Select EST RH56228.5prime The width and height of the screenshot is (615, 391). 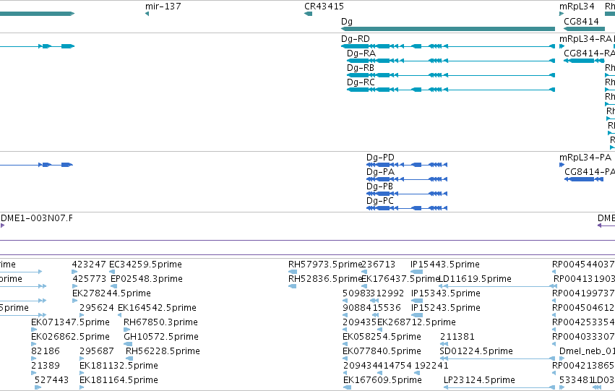(x=163, y=351)
